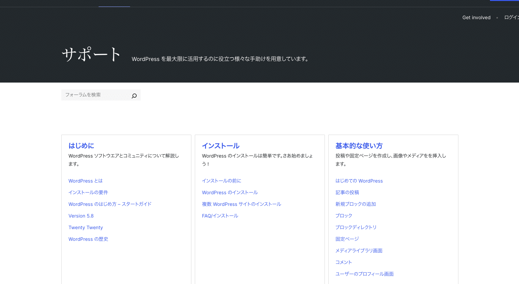Open the Twenty Twenty link
Image resolution: width=519 pixels, height=284 pixels.
(86, 227)
